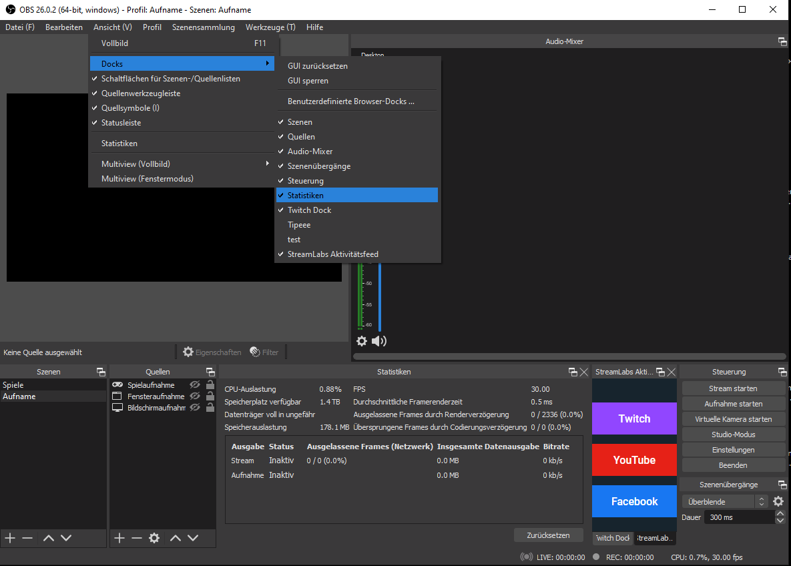Toggle visibility of Spielaufnahme source
The image size is (791, 566).
pyautogui.click(x=195, y=385)
